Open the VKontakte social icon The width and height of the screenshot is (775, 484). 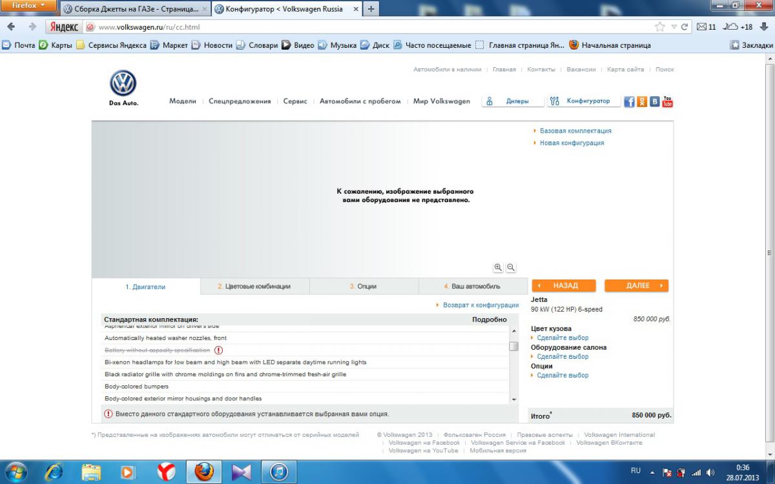pos(655,101)
